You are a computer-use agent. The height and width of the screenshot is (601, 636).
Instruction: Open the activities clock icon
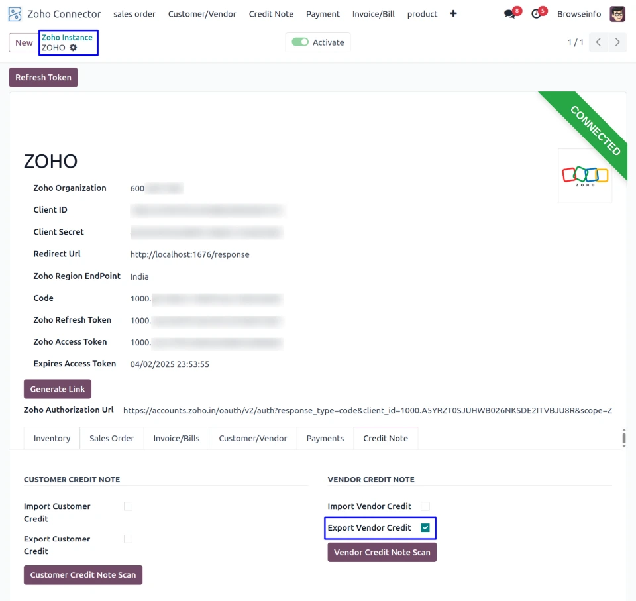pos(536,14)
